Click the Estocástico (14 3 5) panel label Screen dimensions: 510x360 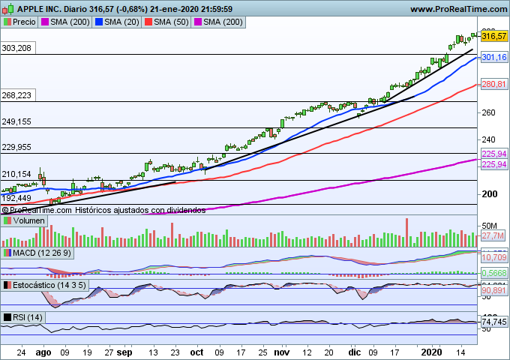tap(45, 285)
